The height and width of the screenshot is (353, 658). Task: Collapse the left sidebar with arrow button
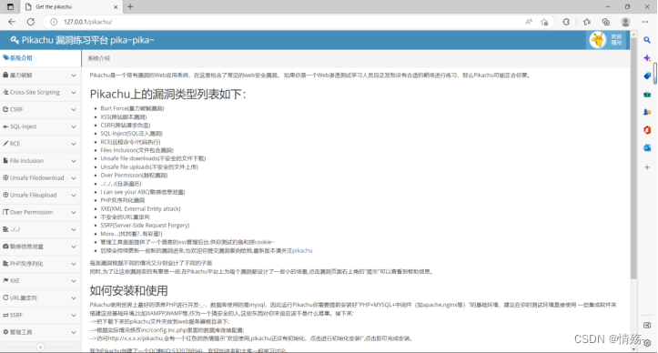40,347
